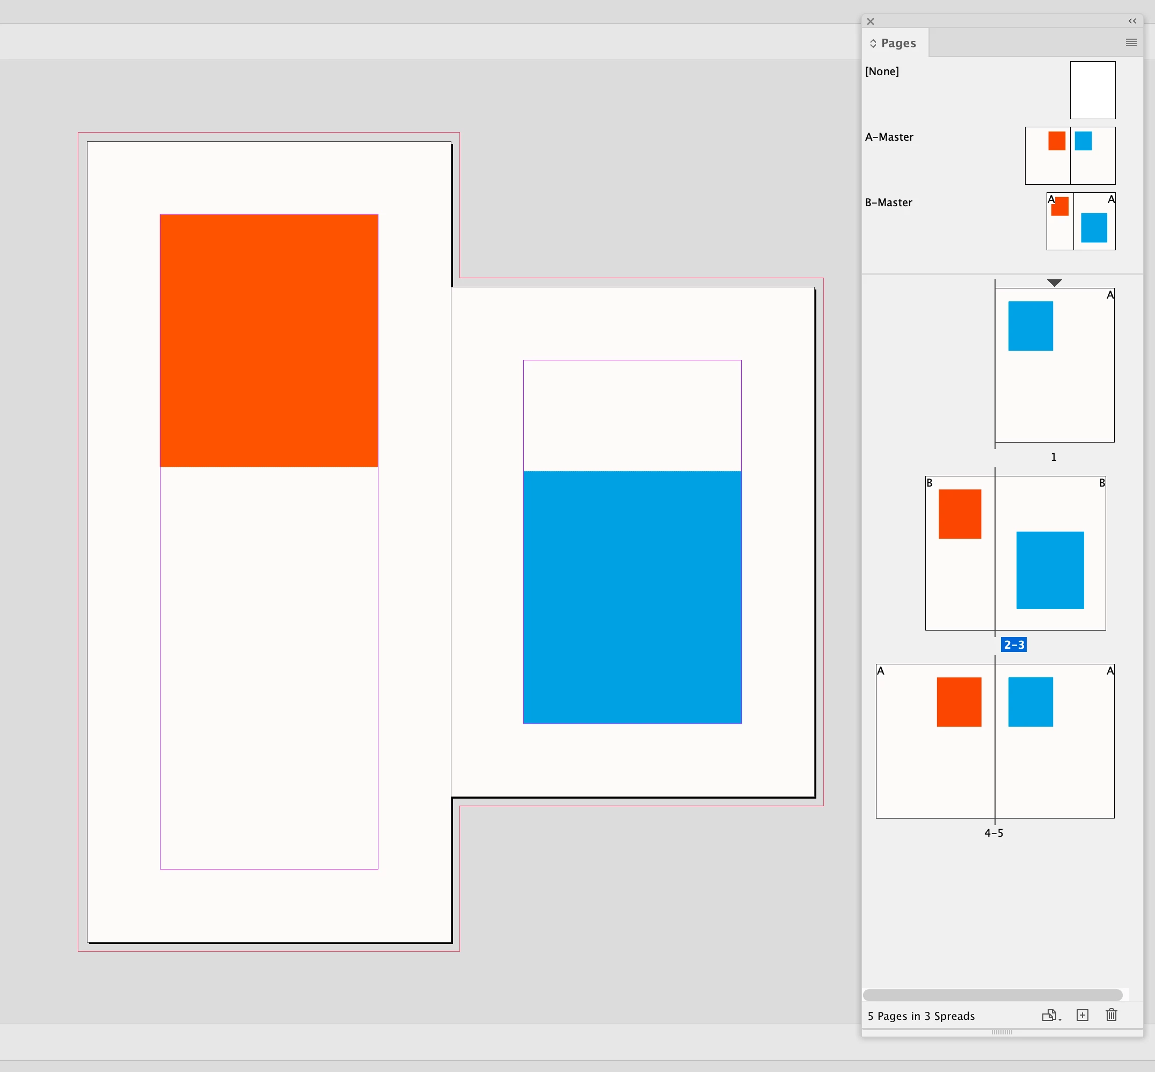Collapse the panel with double-arrow icon
The width and height of the screenshot is (1155, 1072).
[1132, 21]
